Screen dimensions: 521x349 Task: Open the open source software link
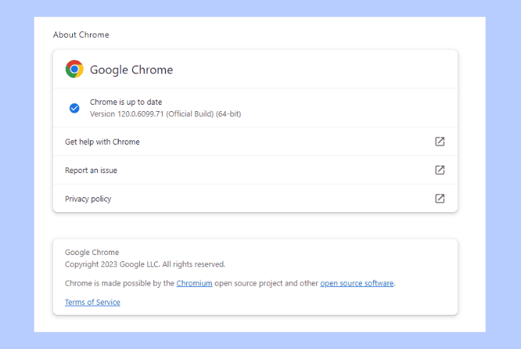[357, 283]
